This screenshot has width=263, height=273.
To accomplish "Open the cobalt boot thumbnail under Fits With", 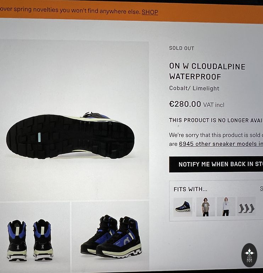I will tap(183, 207).
